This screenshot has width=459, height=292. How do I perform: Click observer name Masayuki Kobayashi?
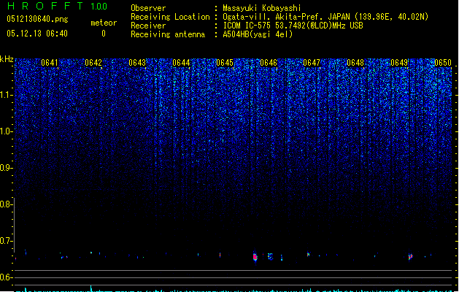(262, 8)
